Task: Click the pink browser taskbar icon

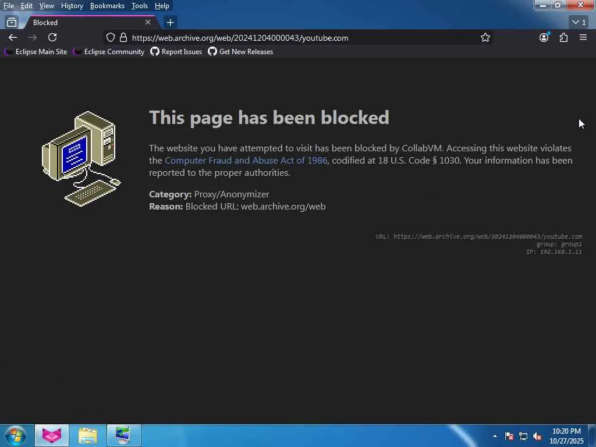Action: (52, 435)
